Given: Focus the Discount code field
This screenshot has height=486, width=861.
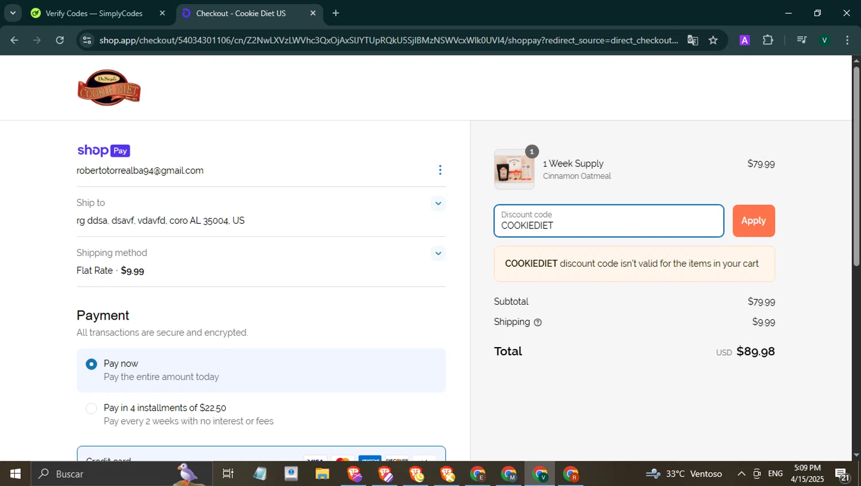Looking at the screenshot, I should 608,221.
